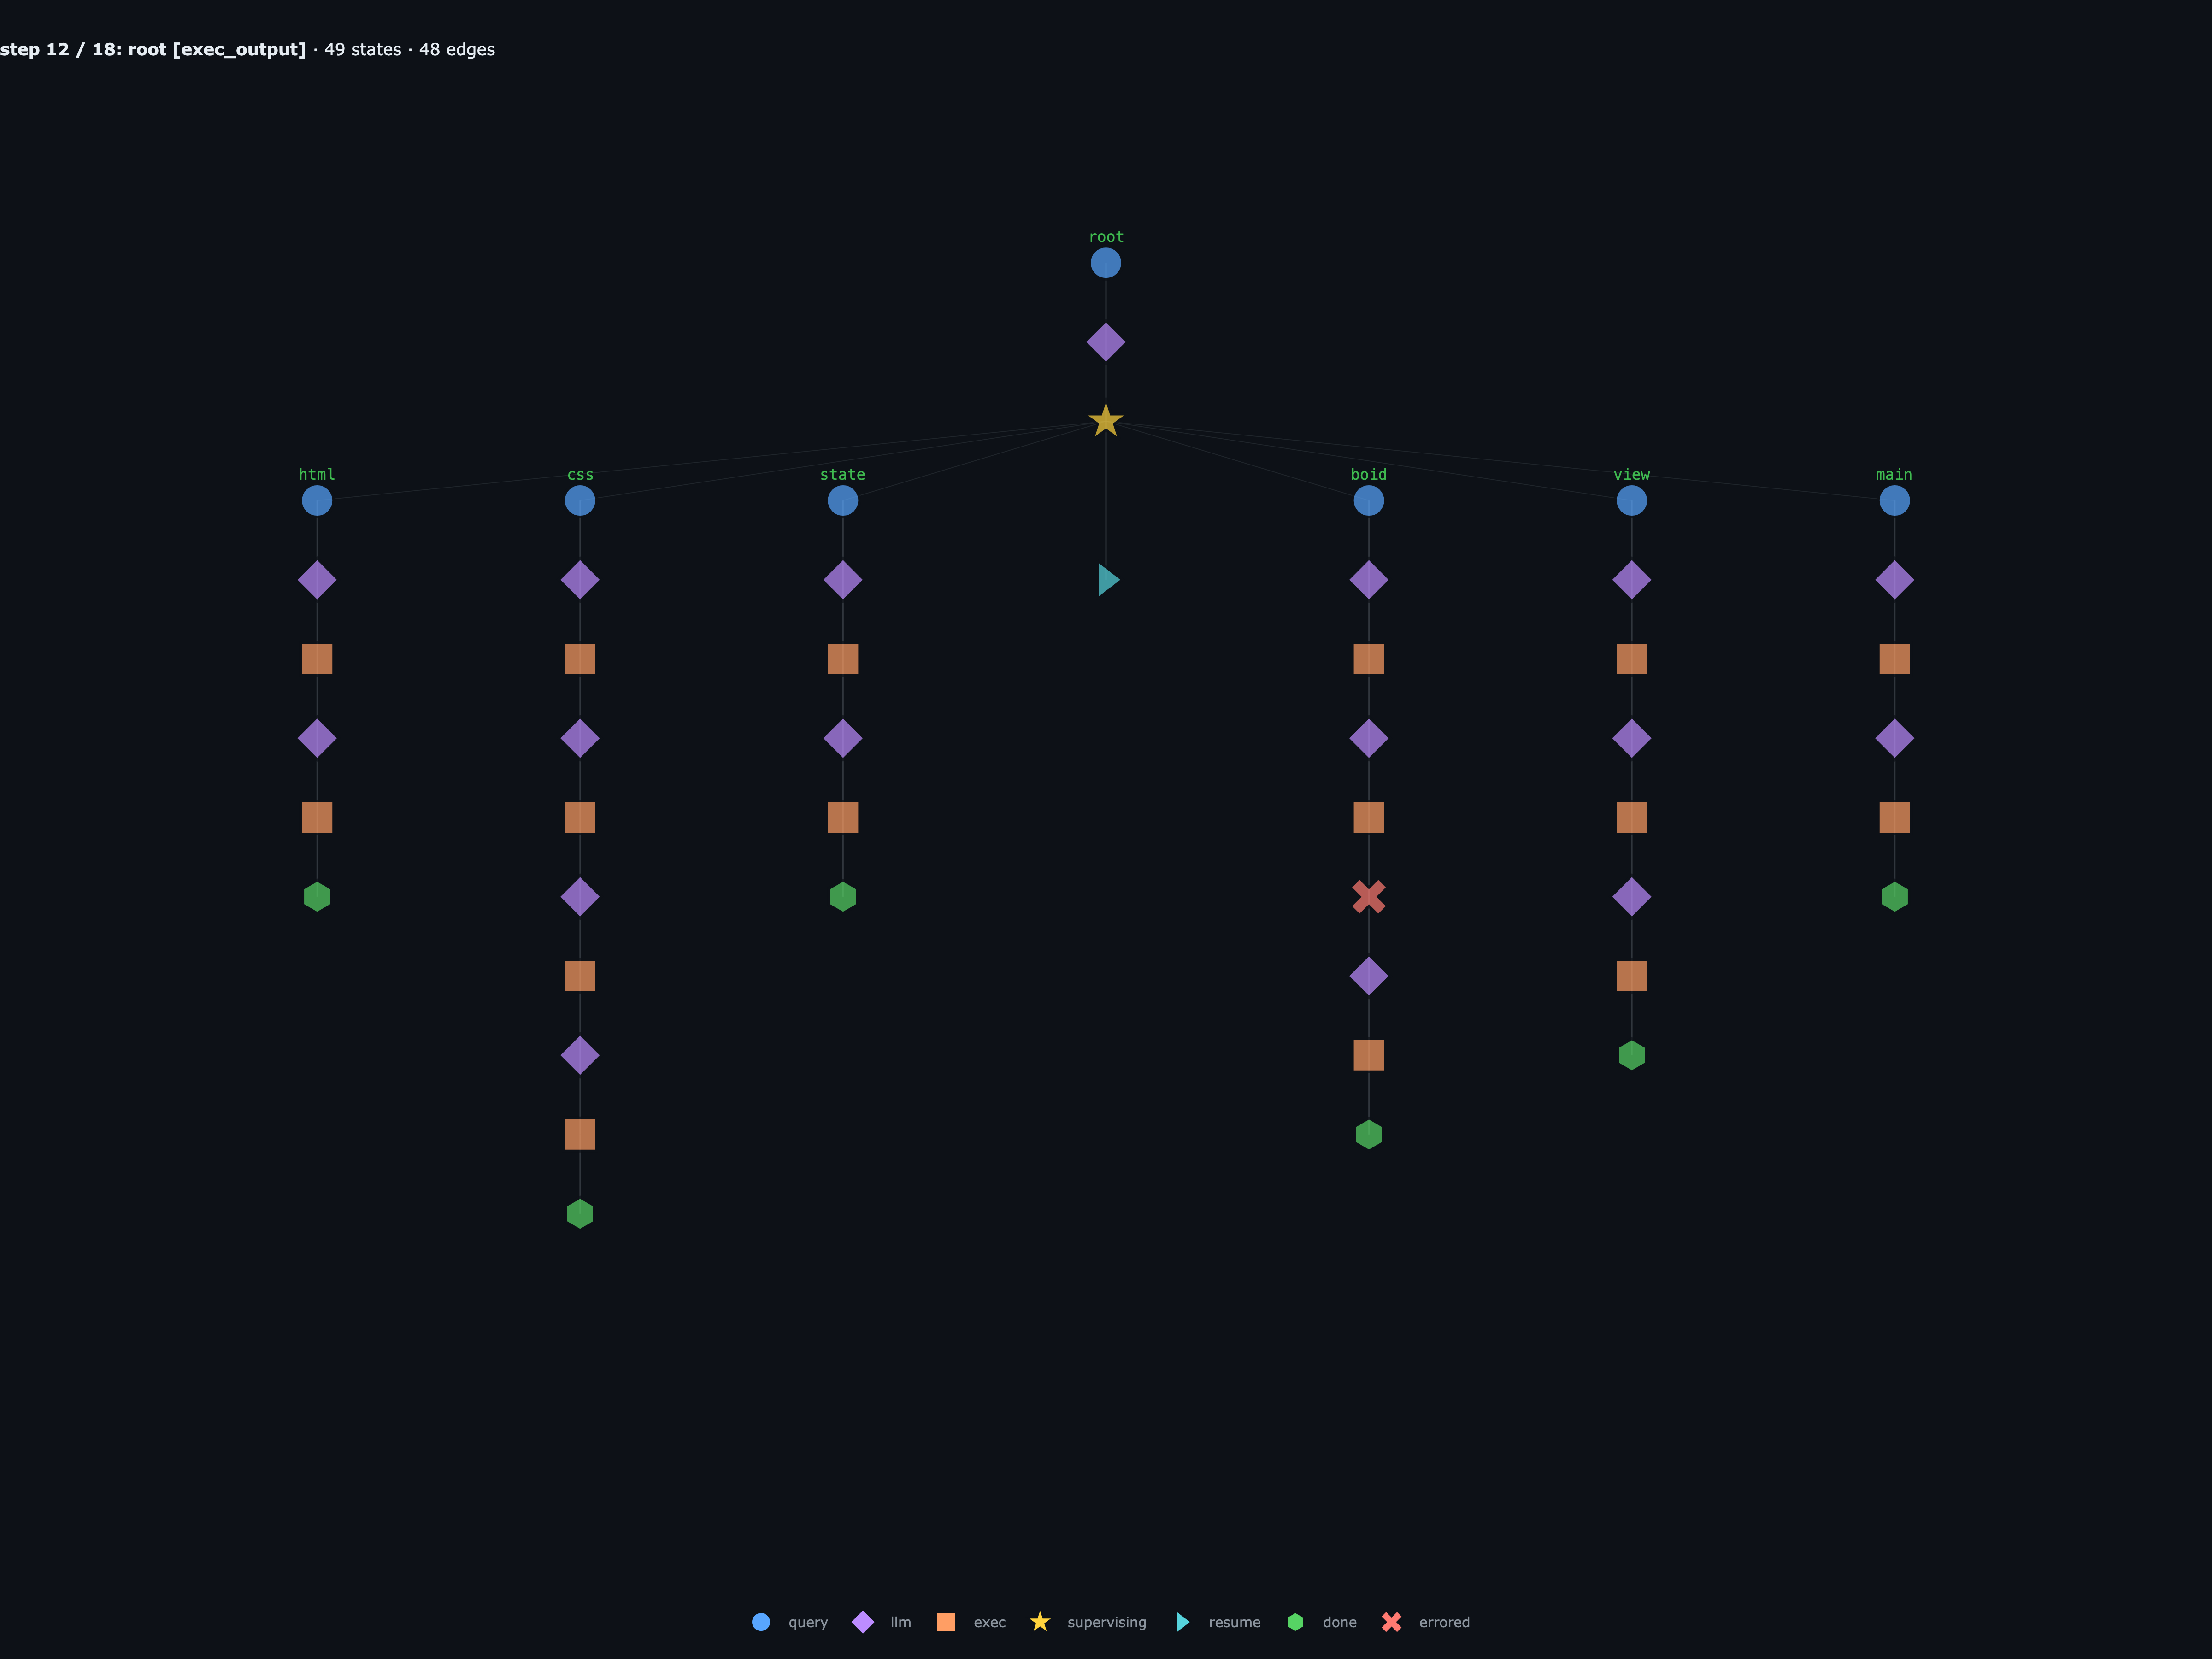Image resolution: width=2212 pixels, height=1659 pixels.
Task: Toggle the done legend entry
Action: click(1322, 1622)
